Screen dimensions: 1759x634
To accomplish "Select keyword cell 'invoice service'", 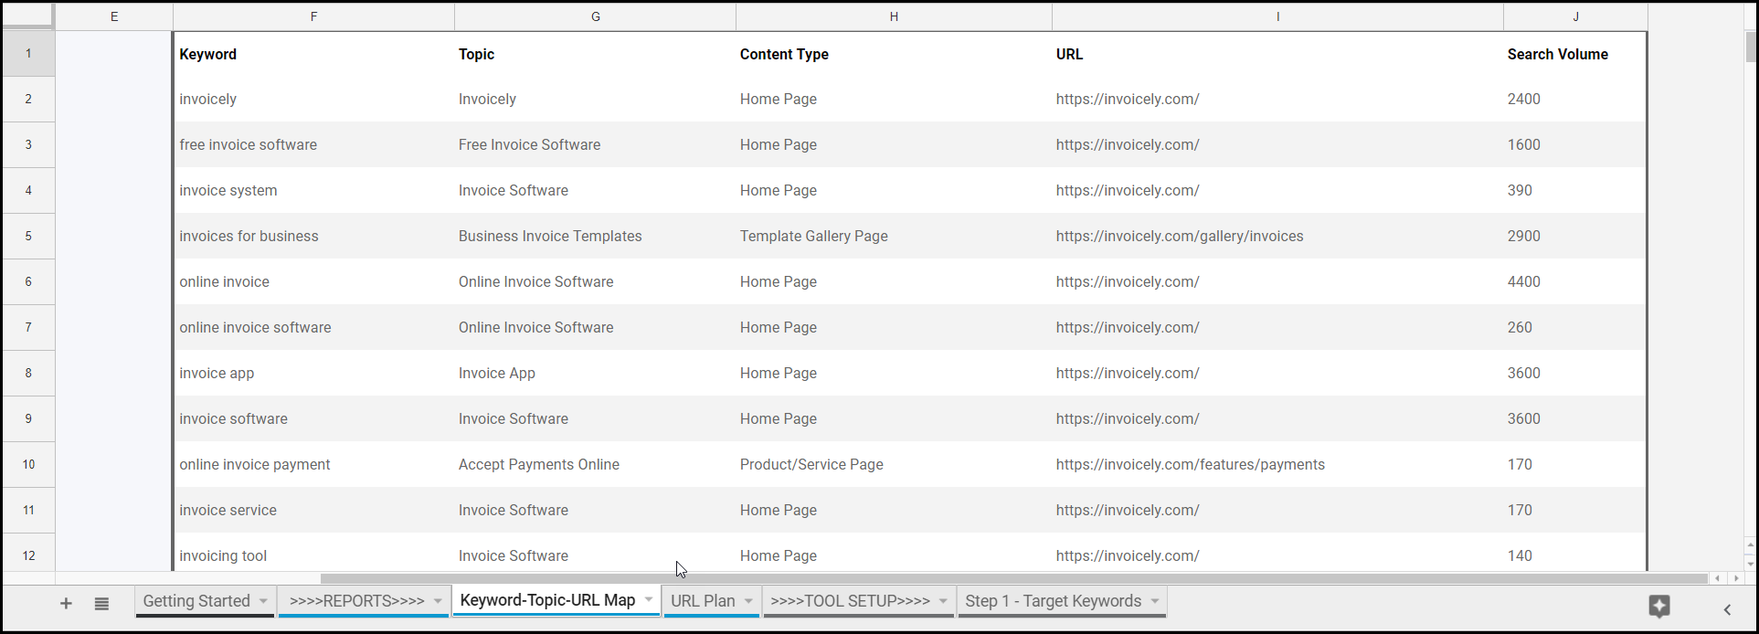I will click(313, 511).
